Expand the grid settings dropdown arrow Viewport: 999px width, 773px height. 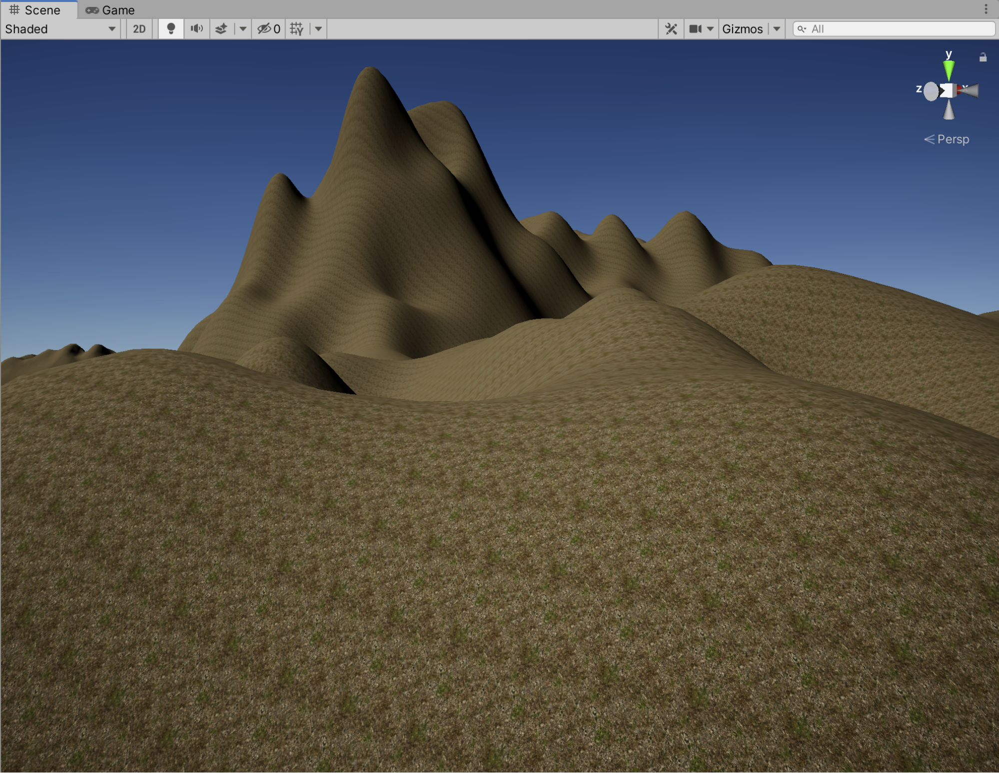click(x=318, y=29)
